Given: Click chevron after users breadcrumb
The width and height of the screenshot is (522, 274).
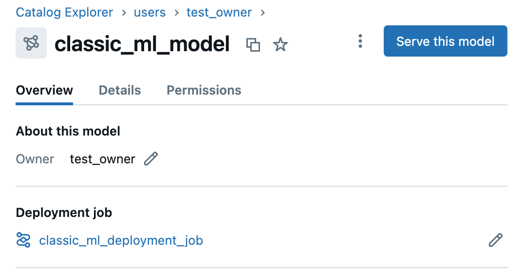Looking at the screenshot, I should click(x=176, y=13).
